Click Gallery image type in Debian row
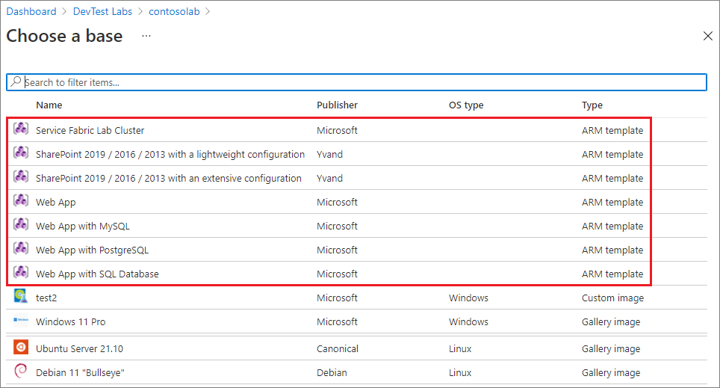The image size is (720, 388). pyautogui.click(x=611, y=373)
